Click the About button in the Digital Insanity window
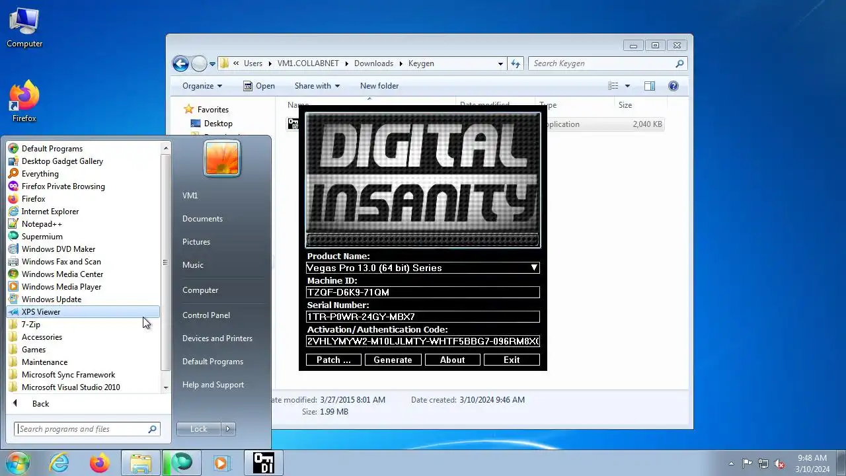This screenshot has width=846, height=476. pos(453,360)
